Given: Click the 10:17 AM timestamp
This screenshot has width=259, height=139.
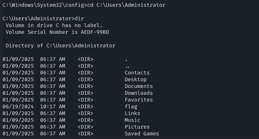Looking at the screenshot, I should tap(53, 107).
